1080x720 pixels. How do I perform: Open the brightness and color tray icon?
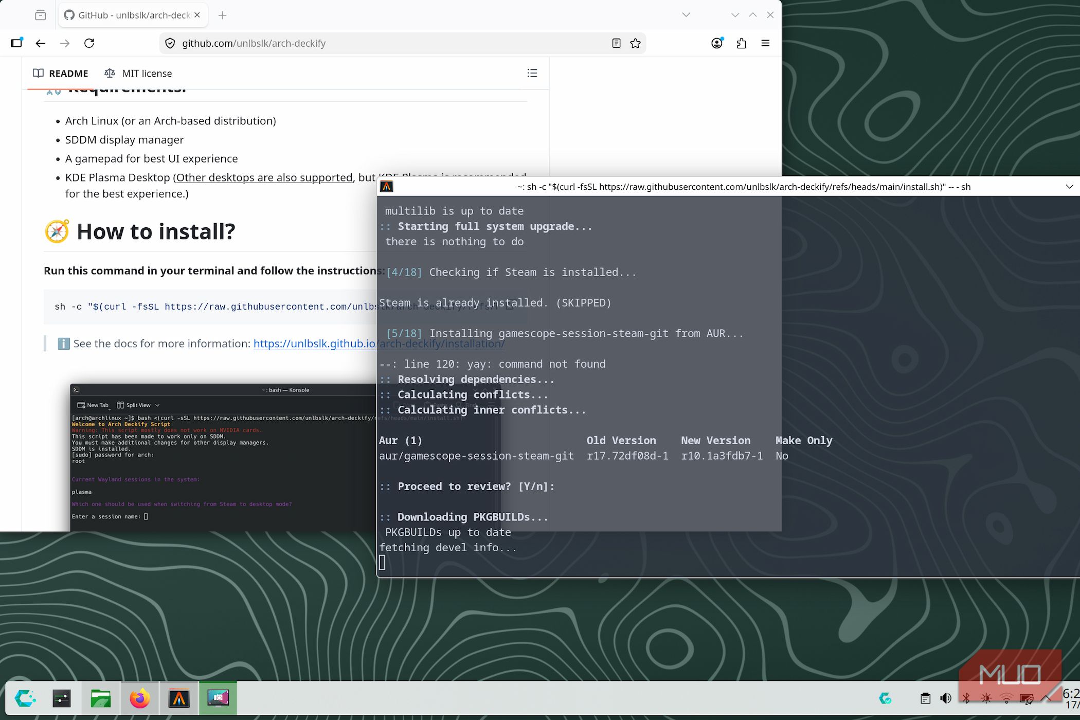pos(986,698)
